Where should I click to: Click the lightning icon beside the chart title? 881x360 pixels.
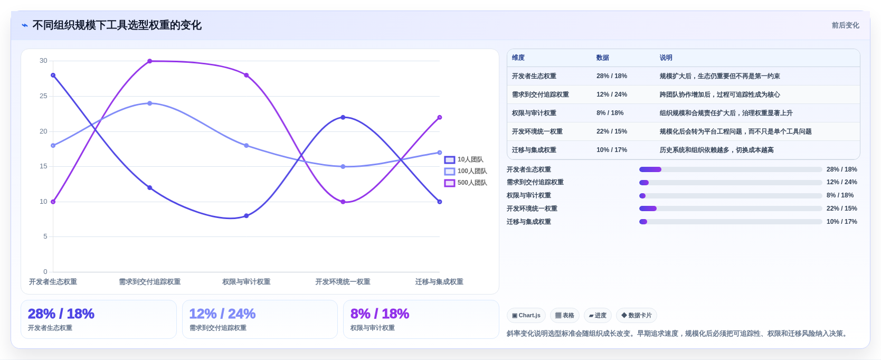[x=25, y=25]
